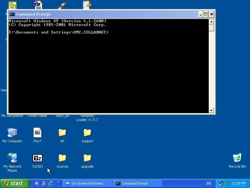Click the second quick launch icon
Viewport: 250px width, 188px height.
[x=44, y=183]
